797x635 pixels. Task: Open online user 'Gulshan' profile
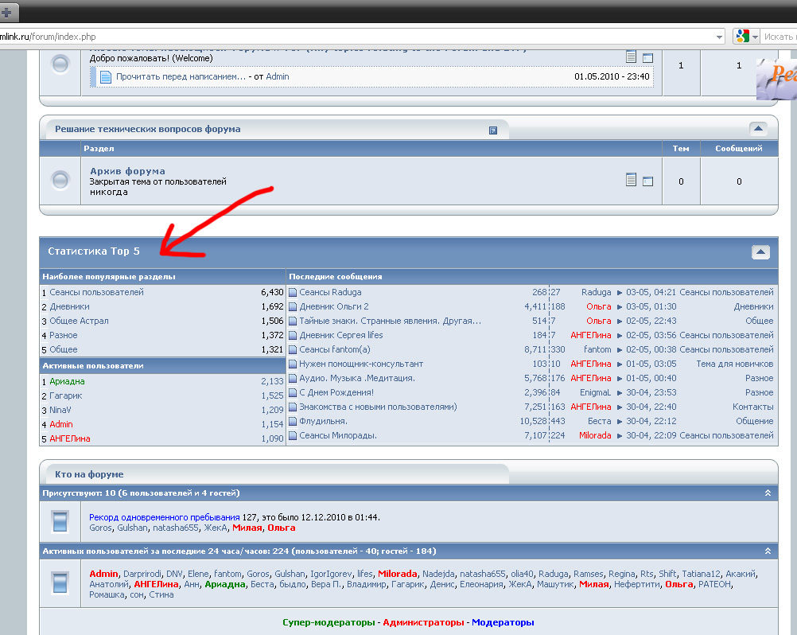click(x=132, y=528)
